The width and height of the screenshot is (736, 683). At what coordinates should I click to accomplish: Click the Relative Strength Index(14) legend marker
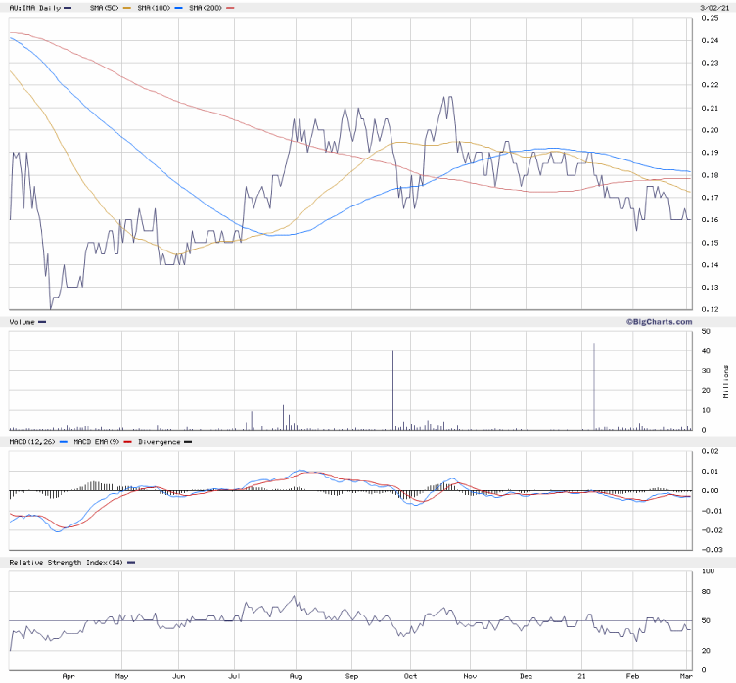tap(130, 562)
